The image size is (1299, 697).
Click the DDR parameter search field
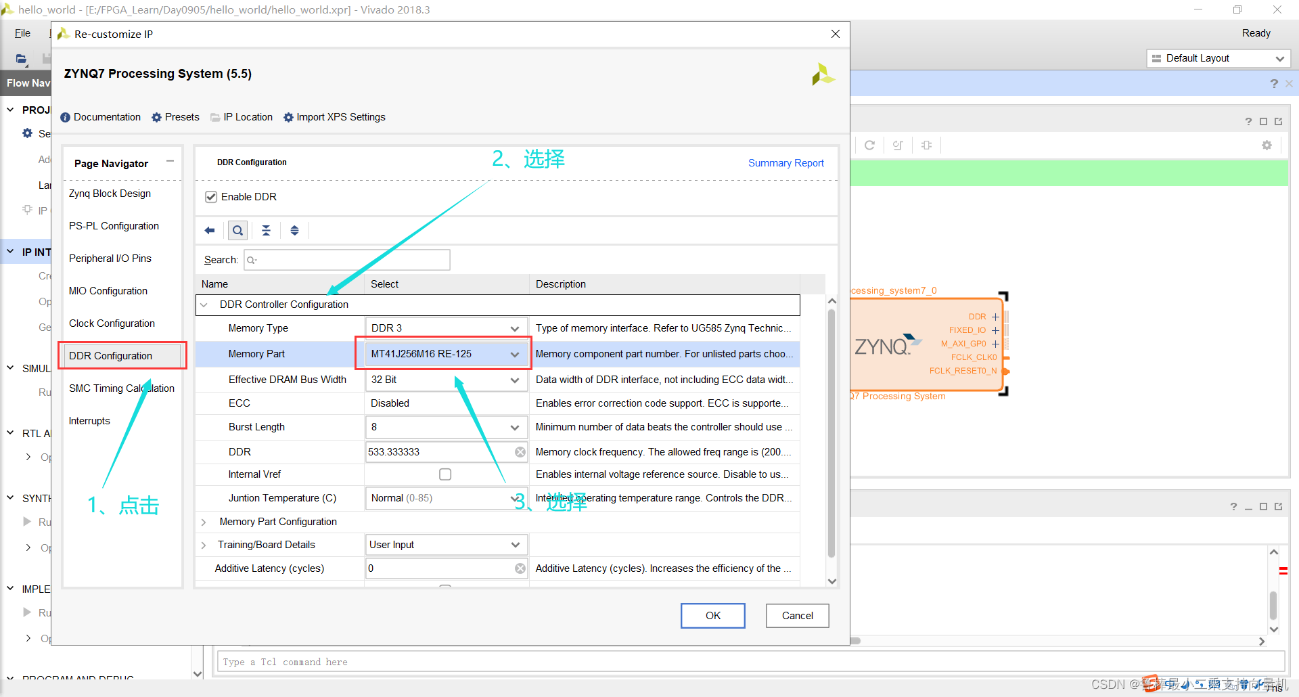point(347,260)
